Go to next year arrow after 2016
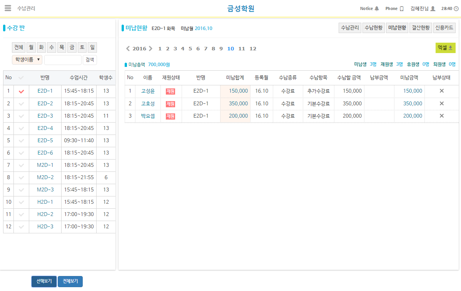Image resolution: width=461 pixels, height=291 pixels. 150,48
